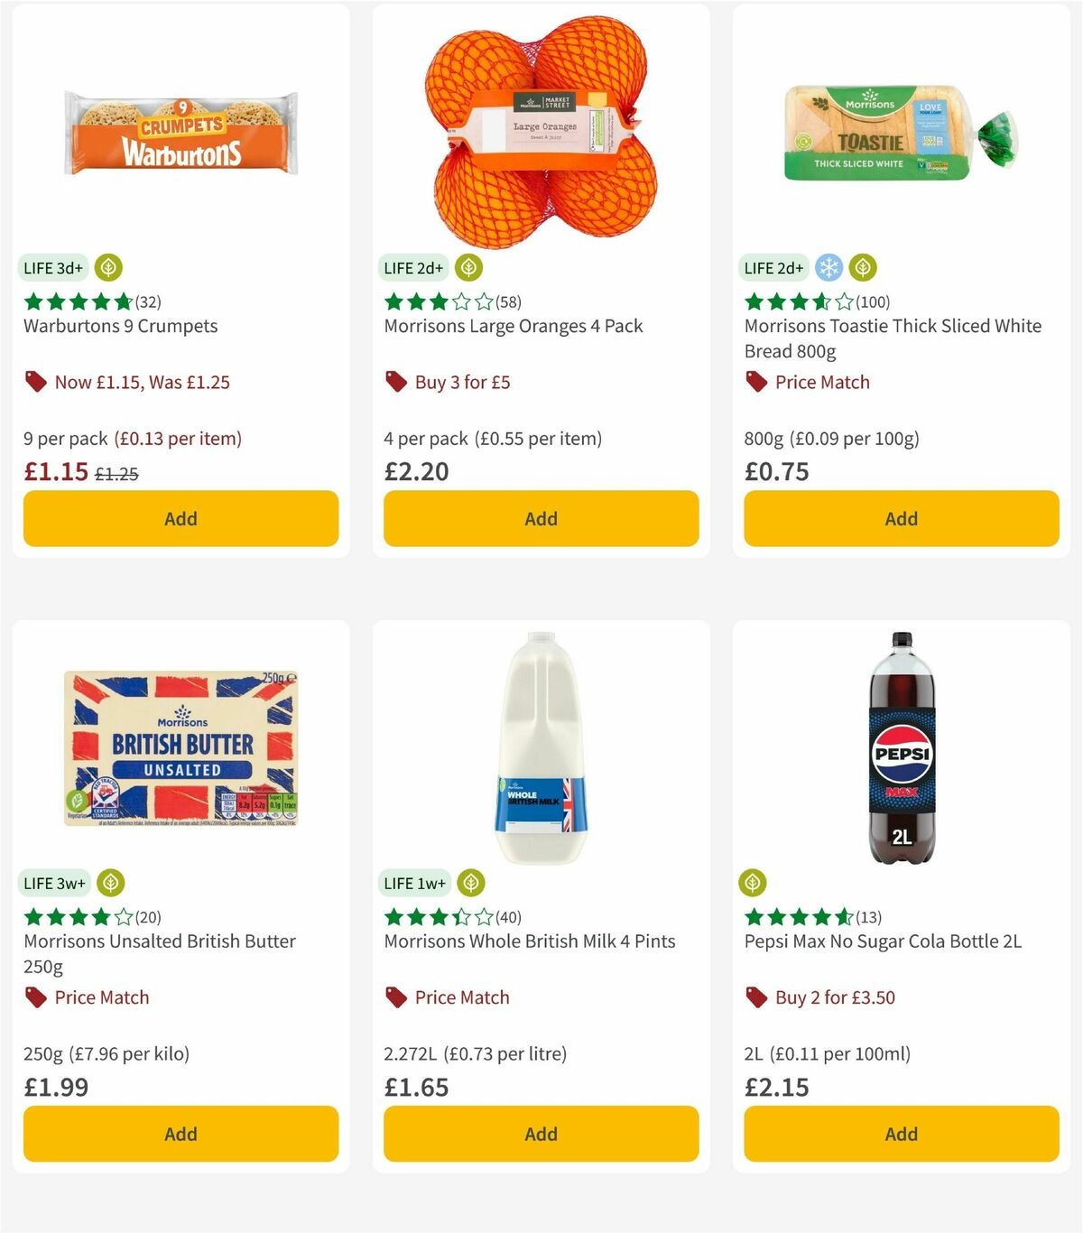The height and width of the screenshot is (1233, 1083).
Task: Add Warburtons 9 Crumpets to basket
Action: click(x=180, y=519)
